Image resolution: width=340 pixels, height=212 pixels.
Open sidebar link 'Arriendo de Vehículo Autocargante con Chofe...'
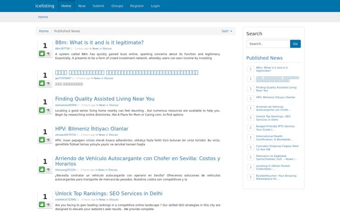[273, 108]
